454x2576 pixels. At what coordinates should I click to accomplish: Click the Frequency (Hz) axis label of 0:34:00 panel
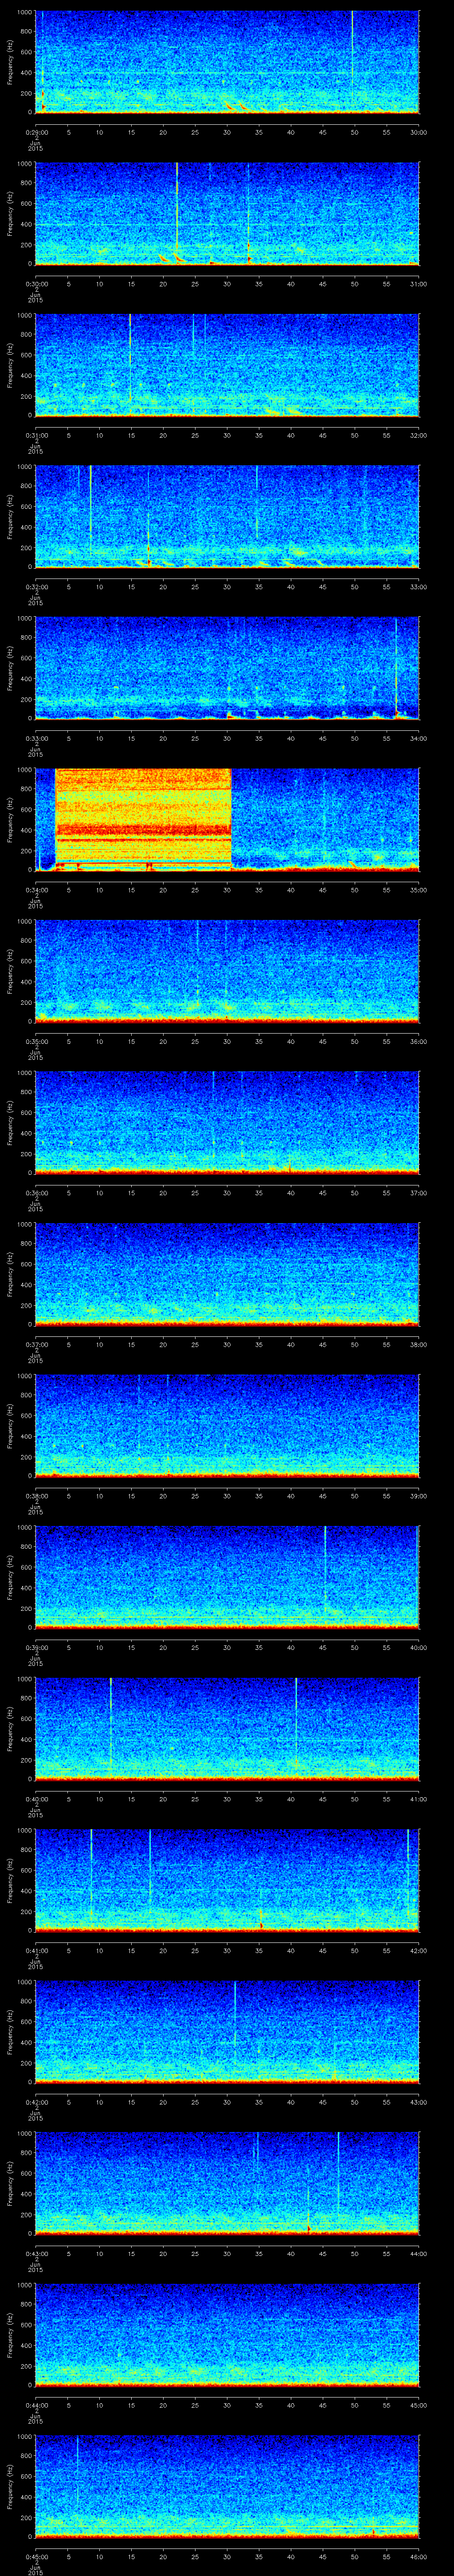[x=10, y=820]
